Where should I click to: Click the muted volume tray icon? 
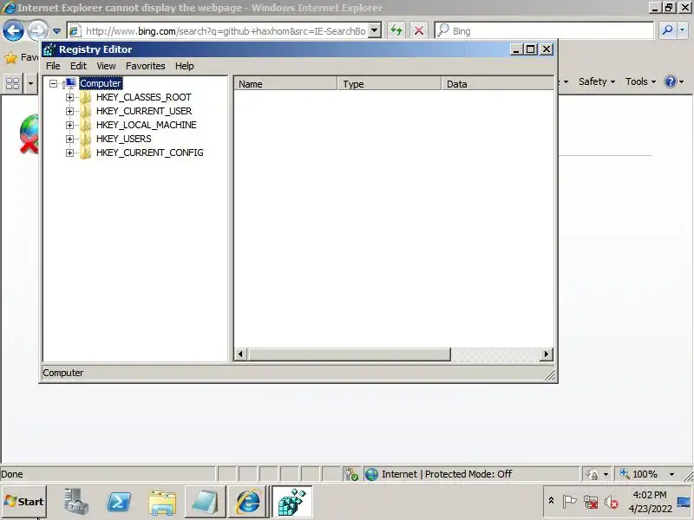[x=612, y=502]
